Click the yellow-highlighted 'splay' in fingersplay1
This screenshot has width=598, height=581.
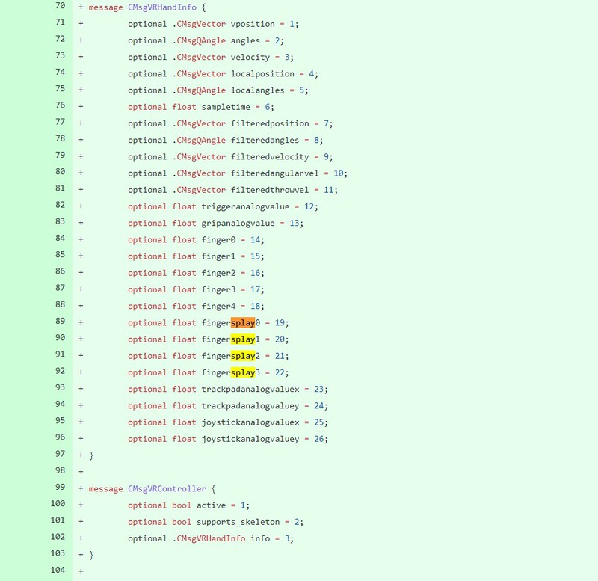click(x=243, y=339)
